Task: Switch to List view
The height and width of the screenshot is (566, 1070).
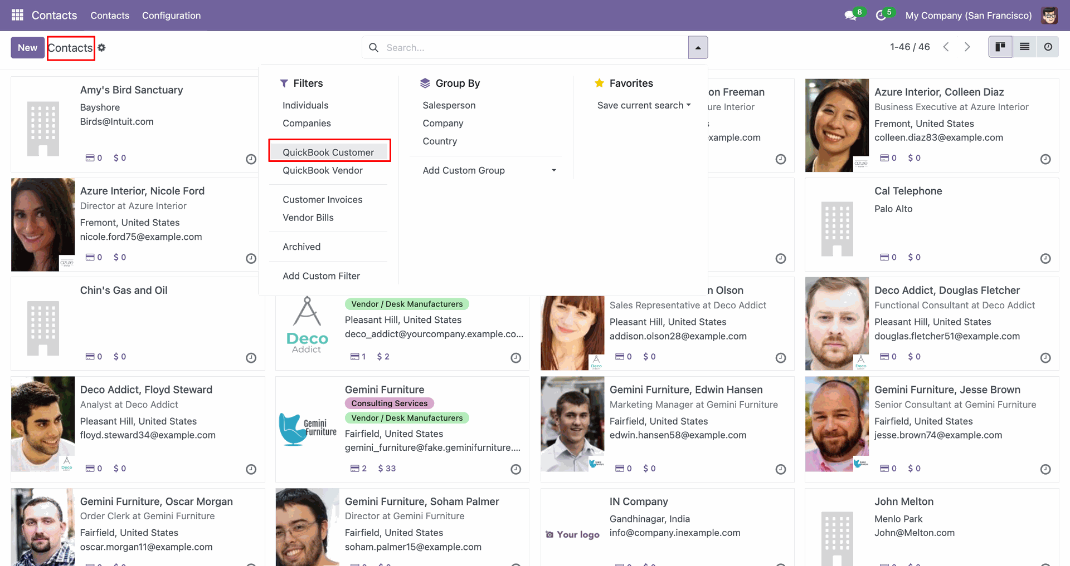Action: click(1024, 47)
